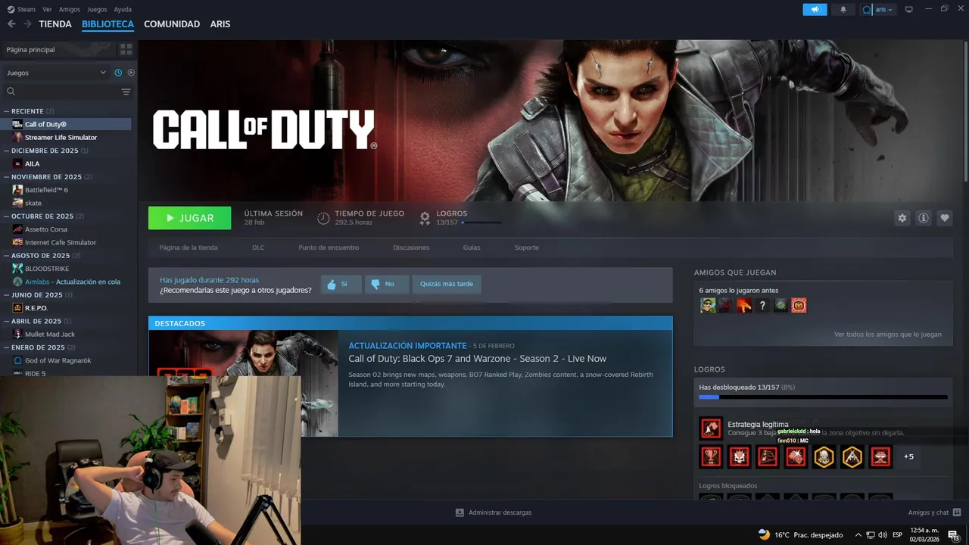Collapse the RECIENTE section
The width and height of the screenshot is (969, 545).
tap(29, 111)
